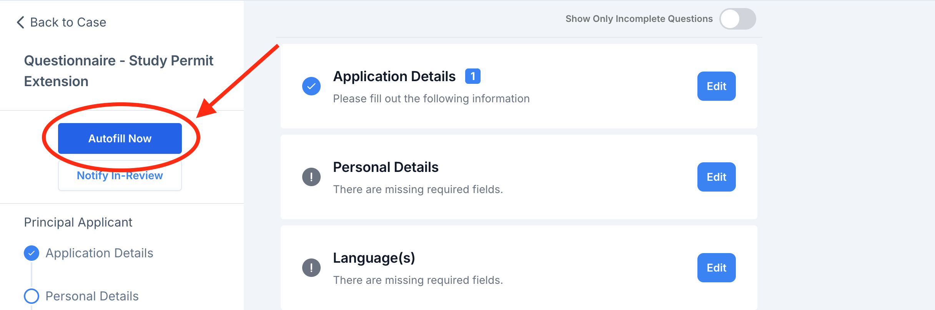Click sidebar Application Details completed check icon
Screen dimensions: 935x310
(32, 253)
